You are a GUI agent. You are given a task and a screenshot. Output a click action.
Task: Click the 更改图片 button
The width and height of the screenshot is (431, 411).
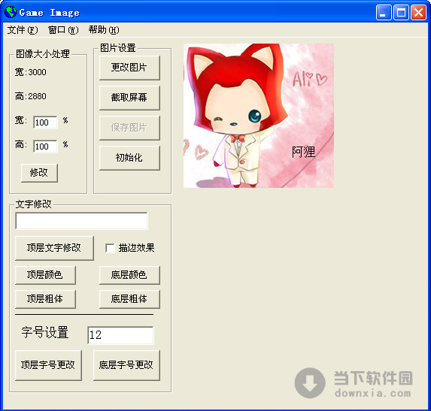129,68
